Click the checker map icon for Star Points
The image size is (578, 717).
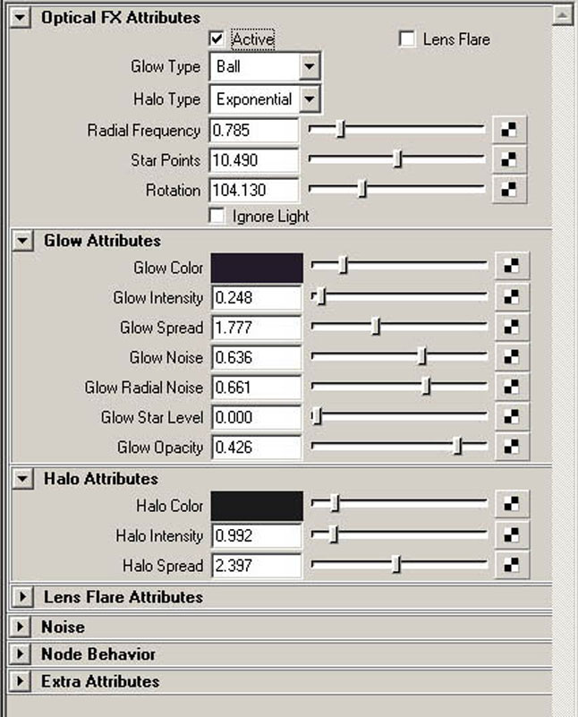tap(509, 159)
